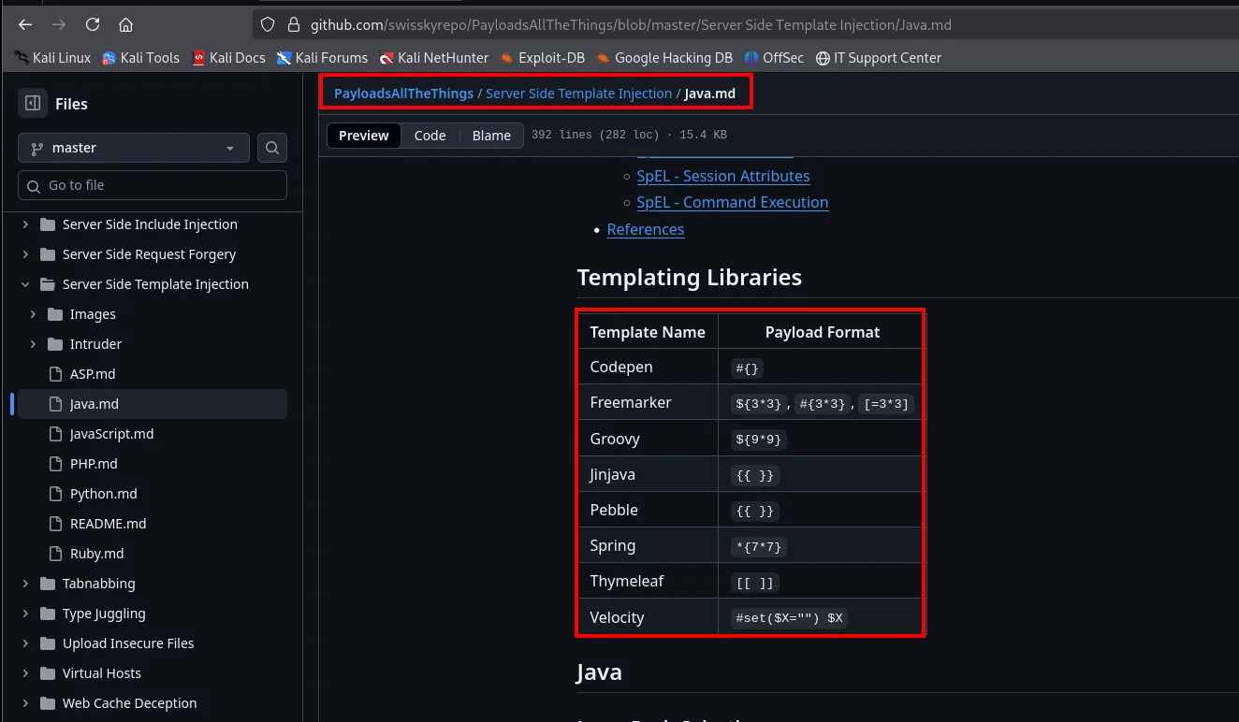Expand the Type Juggling folder

(25, 614)
